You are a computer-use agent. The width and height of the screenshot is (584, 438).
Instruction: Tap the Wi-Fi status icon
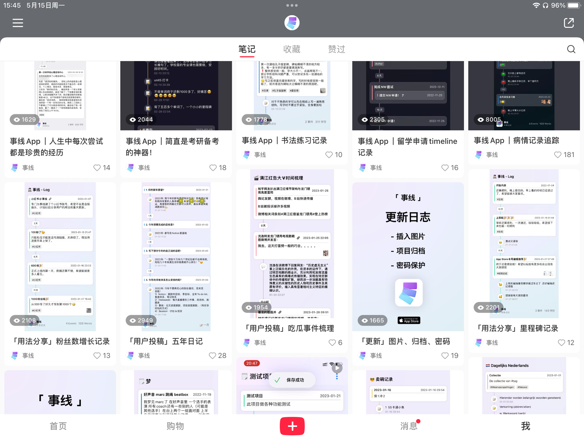pyautogui.click(x=536, y=5)
